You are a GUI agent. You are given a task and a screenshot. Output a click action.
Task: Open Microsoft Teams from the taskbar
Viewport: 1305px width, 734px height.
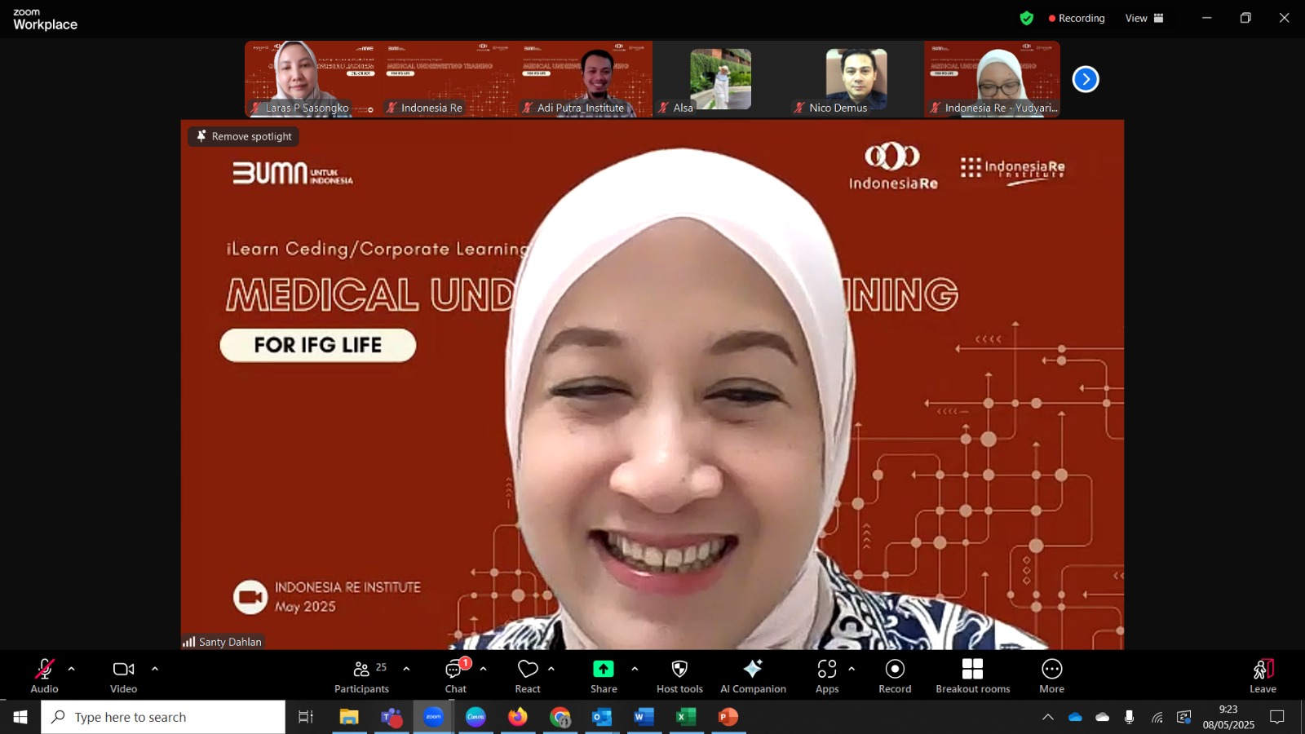pos(391,717)
